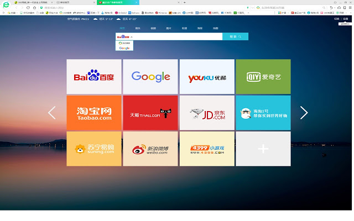Open the 4399 mini games tile

click(207, 149)
